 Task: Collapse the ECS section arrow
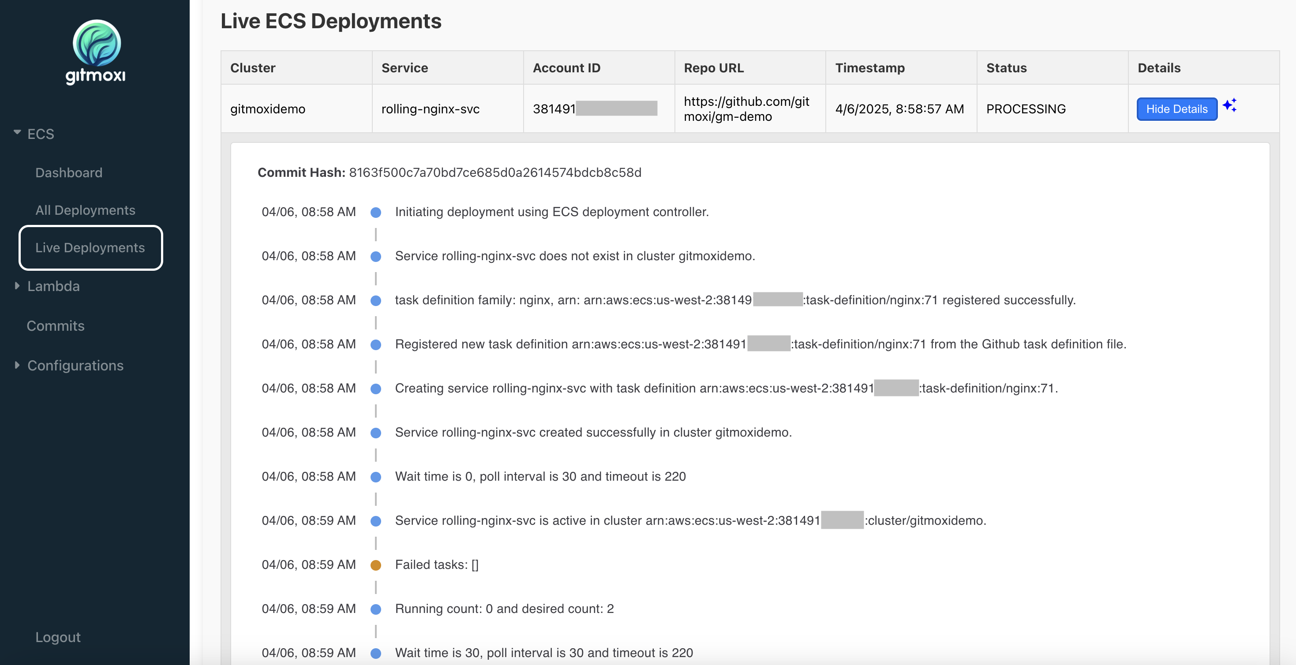(x=17, y=132)
